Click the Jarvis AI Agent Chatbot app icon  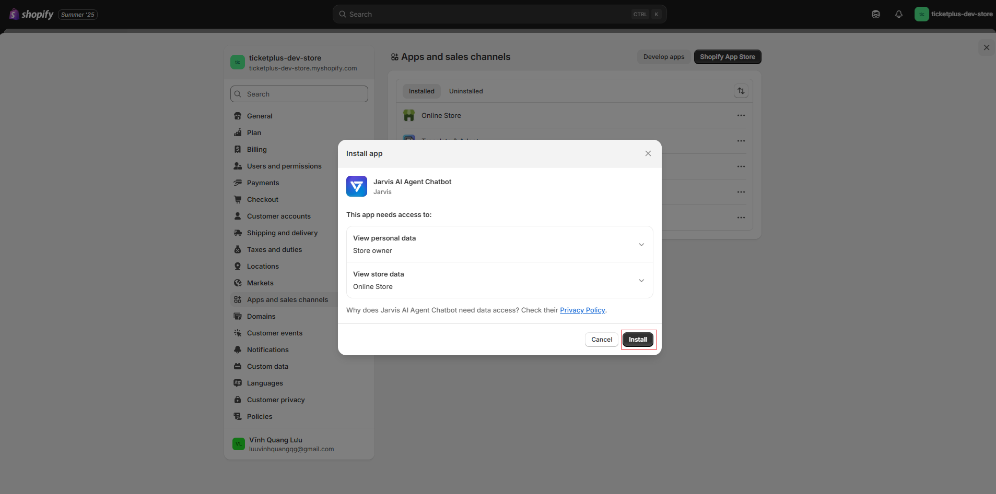click(x=357, y=186)
